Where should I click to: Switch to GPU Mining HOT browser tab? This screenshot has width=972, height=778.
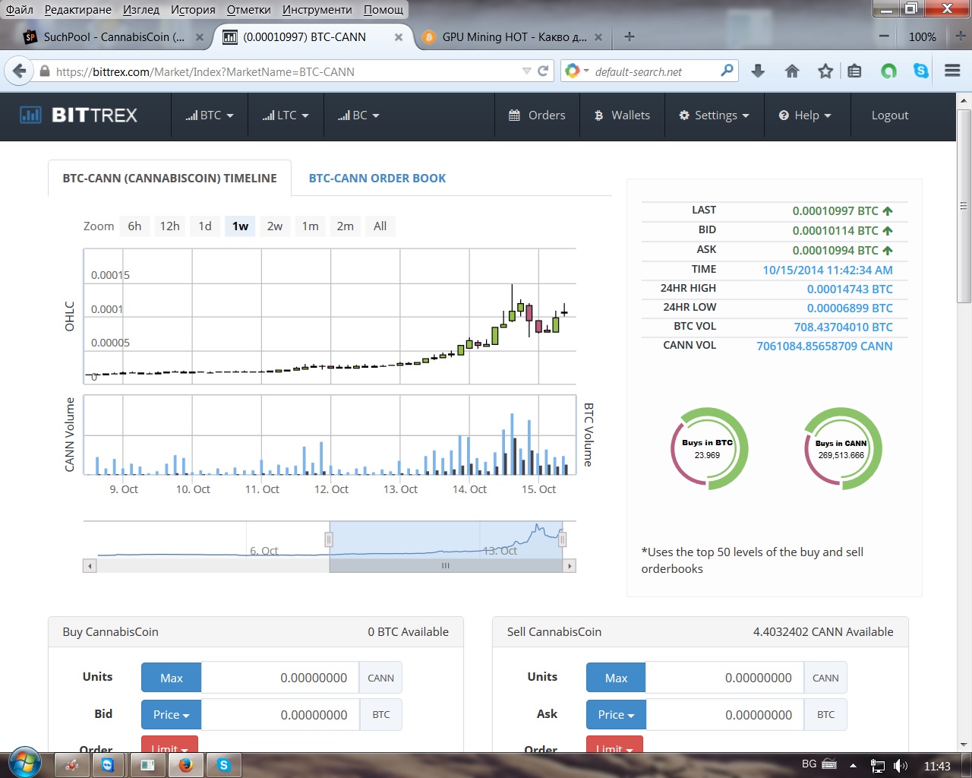click(514, 36)
